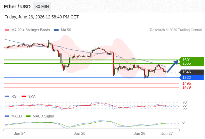Screen dimensions: 205x139
Task: Click the Jun 24 date axis label
Action: [20, 134]
